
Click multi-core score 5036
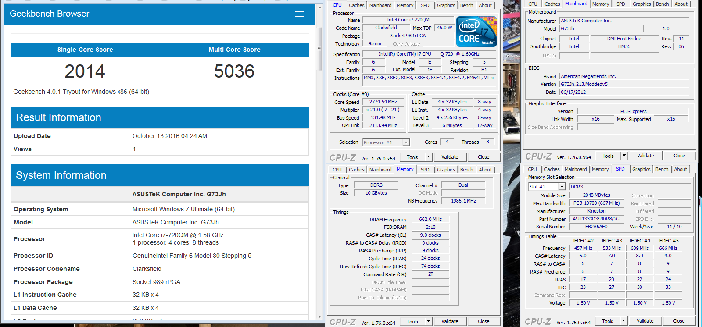[234, 71]
